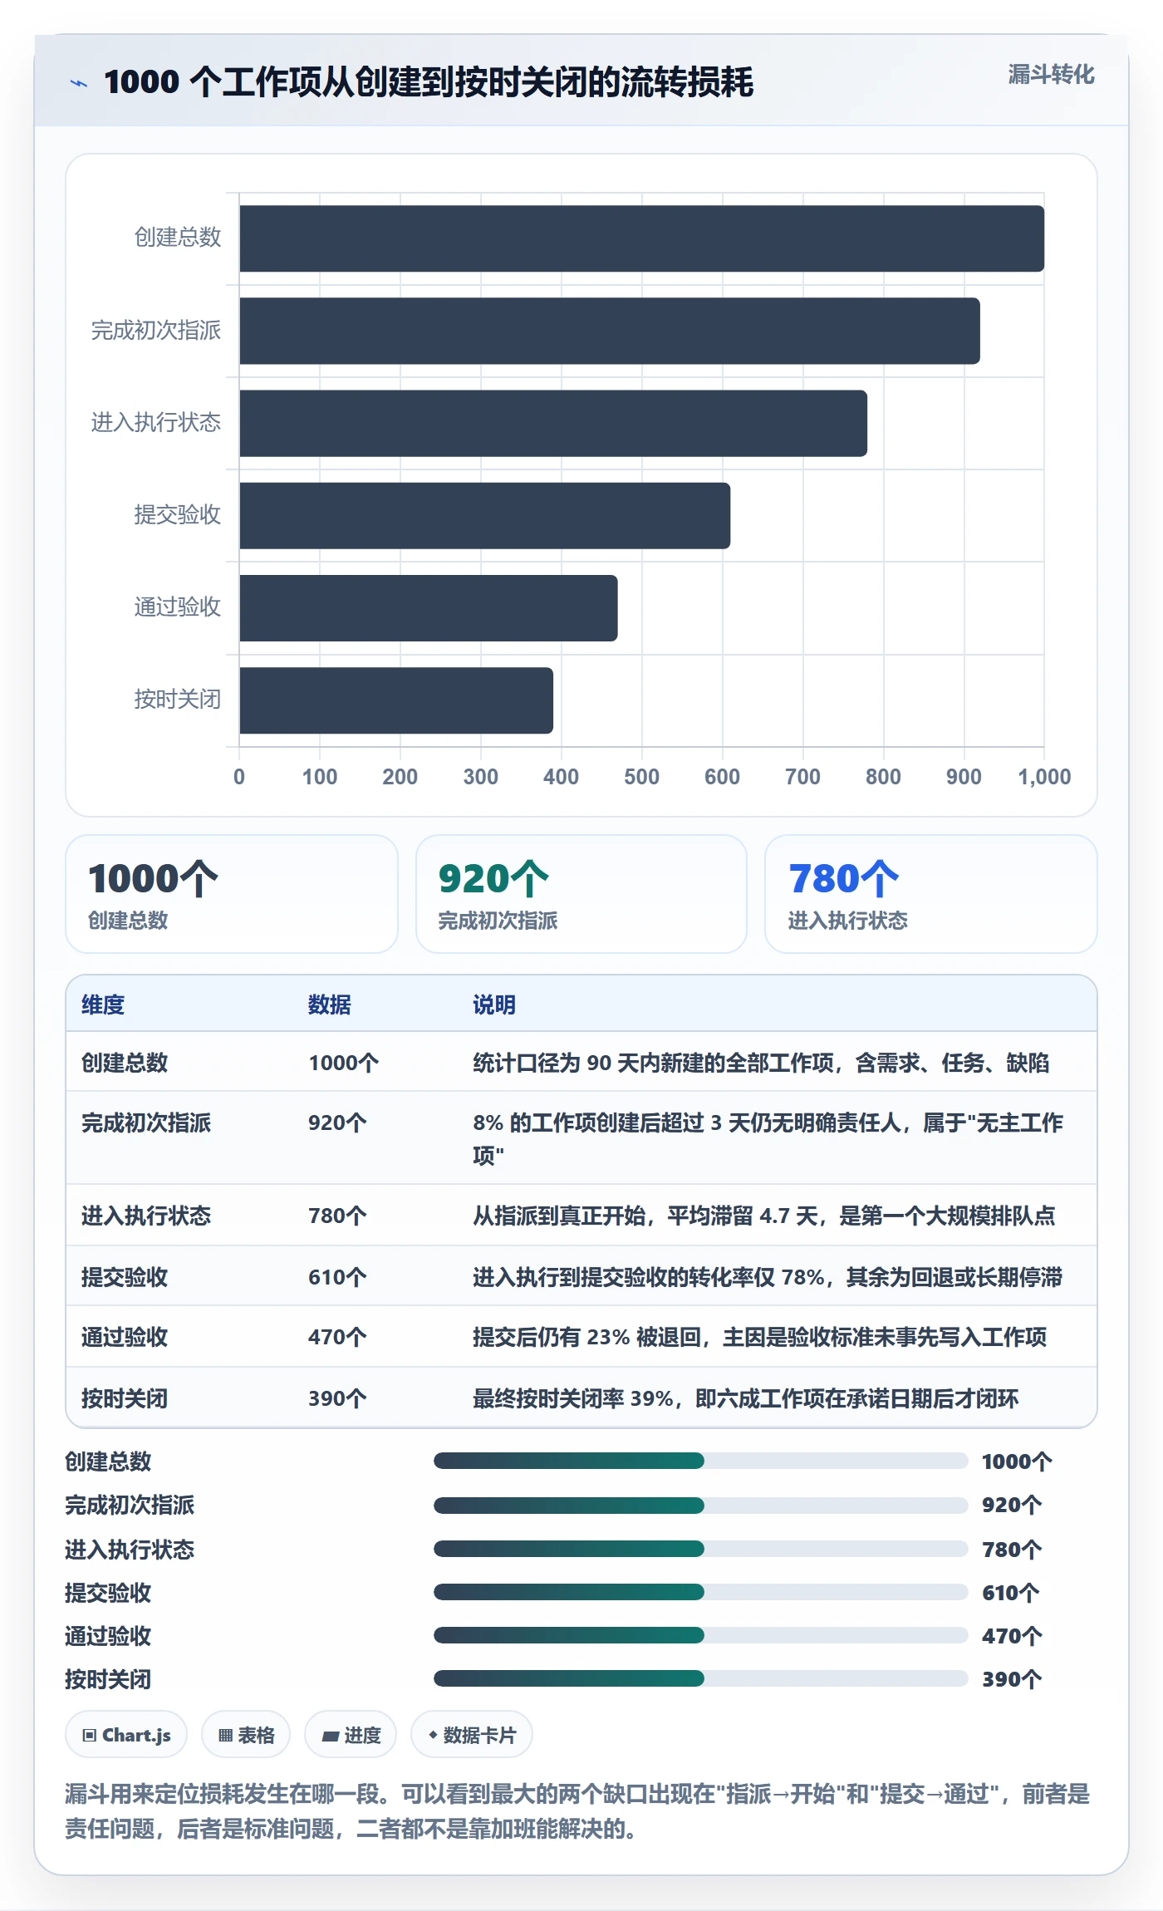This screenshot has width=1163, height=1911.
Task: Click the lightning icon beside the title
Action: tap(79, 83)
